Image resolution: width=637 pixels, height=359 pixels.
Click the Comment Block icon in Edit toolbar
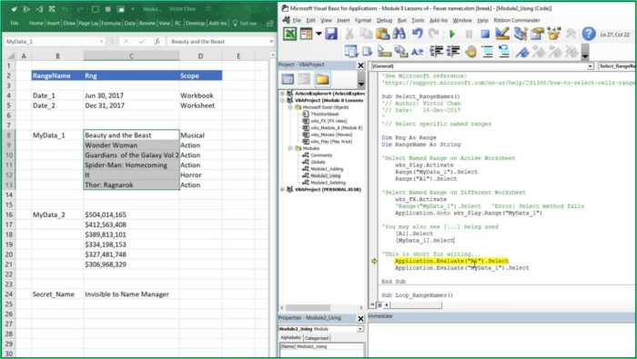[488, 52]
